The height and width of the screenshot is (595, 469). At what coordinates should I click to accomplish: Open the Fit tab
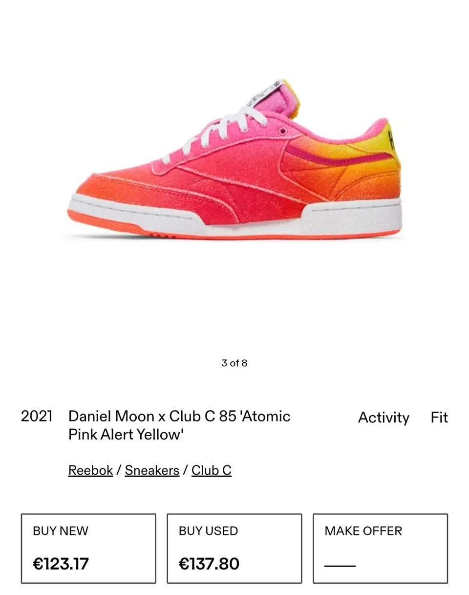(439, 418)
